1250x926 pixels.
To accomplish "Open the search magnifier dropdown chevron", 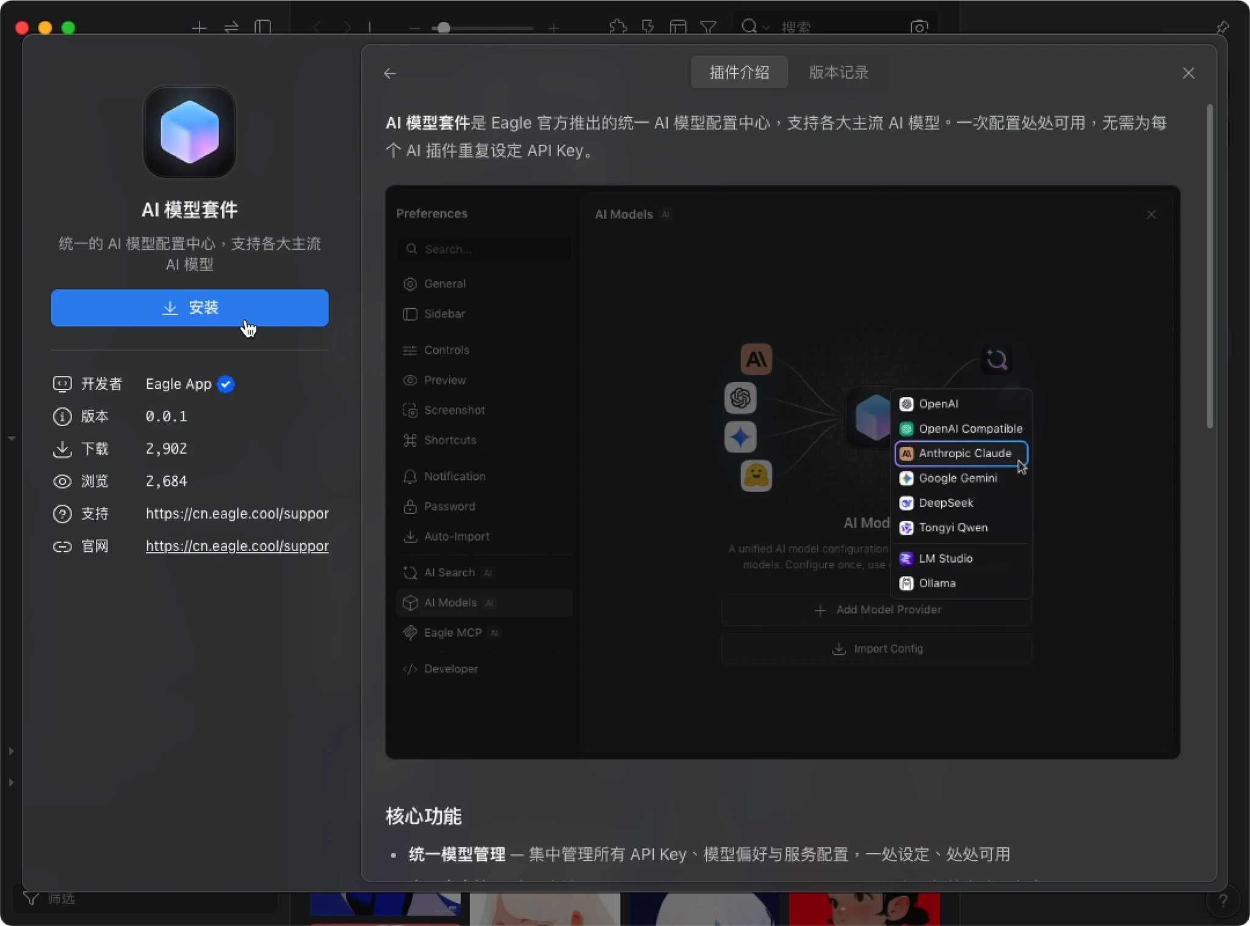I will pyautogui.click(x=767, y=27).
